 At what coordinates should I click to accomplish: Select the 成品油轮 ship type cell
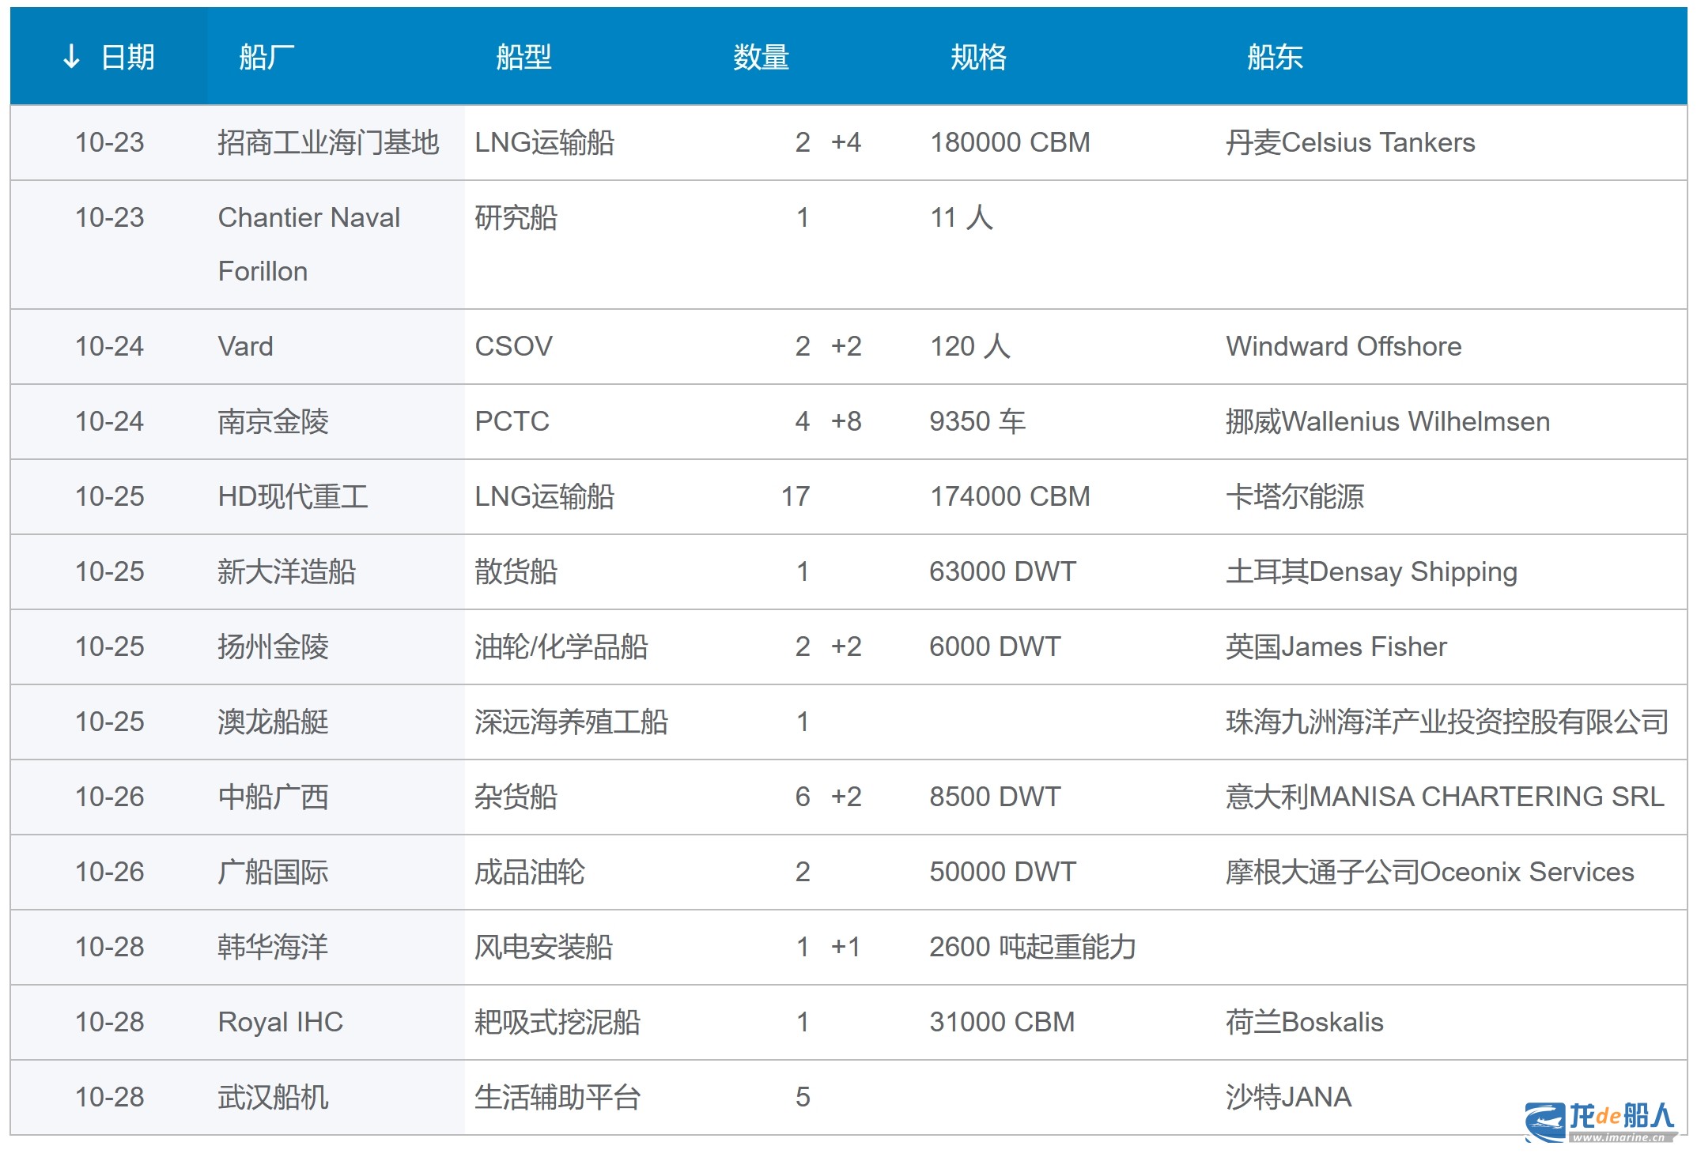pos(530,872)
